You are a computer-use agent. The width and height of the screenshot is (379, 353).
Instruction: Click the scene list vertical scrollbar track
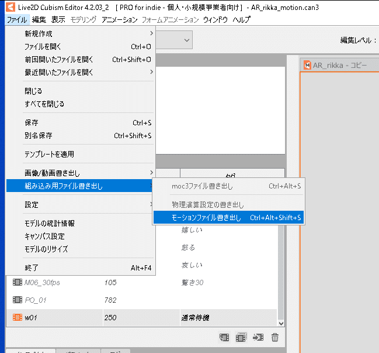[x=281, y=272]
